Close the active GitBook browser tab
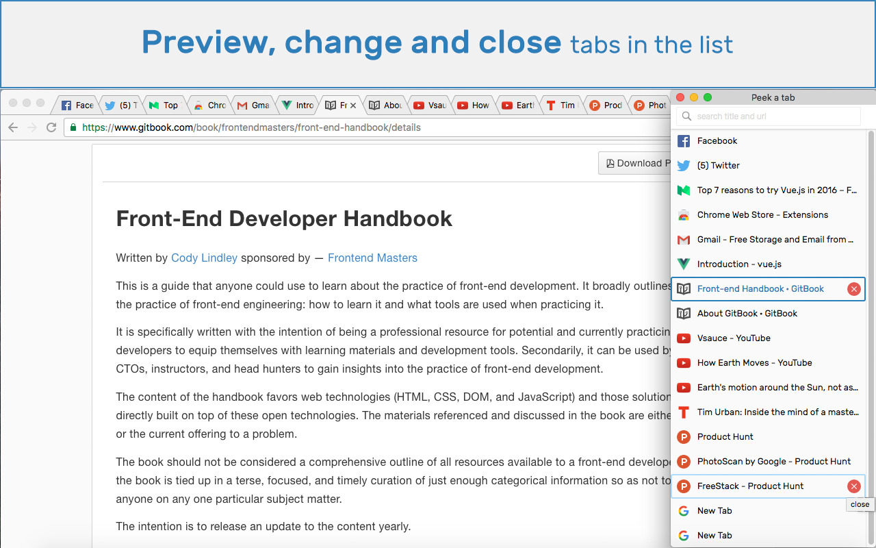 [x=353, y=105]
